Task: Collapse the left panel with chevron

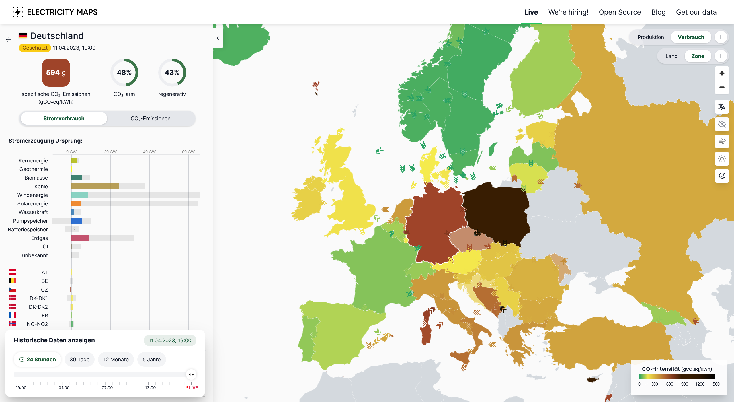Action: [218, 38]
